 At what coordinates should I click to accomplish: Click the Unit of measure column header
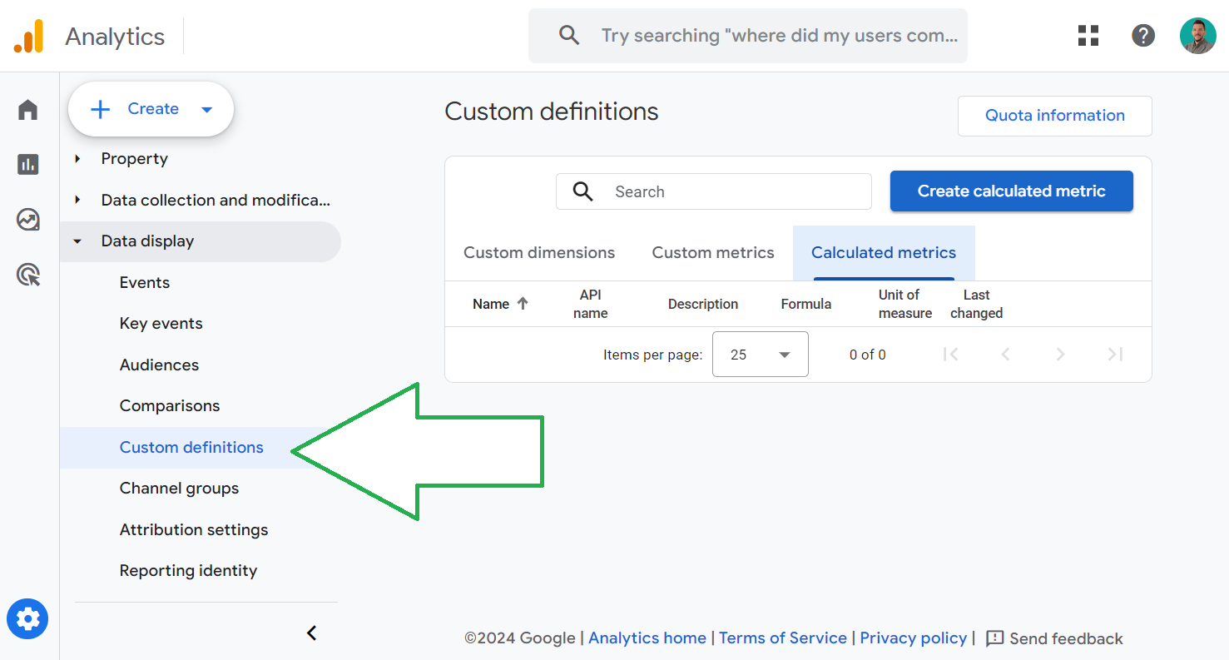(905, 304)
